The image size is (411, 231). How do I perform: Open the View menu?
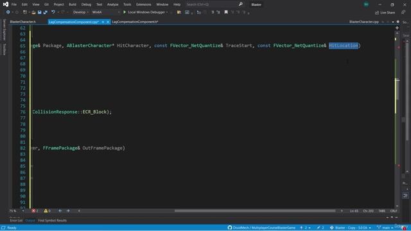coord(36,4)
